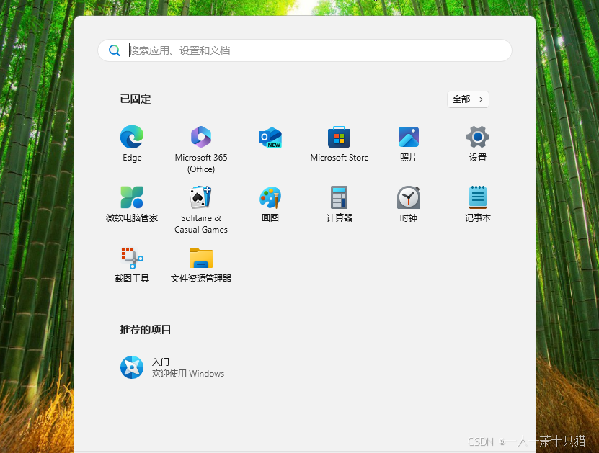This screenshot has height=453, width=599.
Task: Open 文件资源管理器 (File Explorer)
Action: 201,258
